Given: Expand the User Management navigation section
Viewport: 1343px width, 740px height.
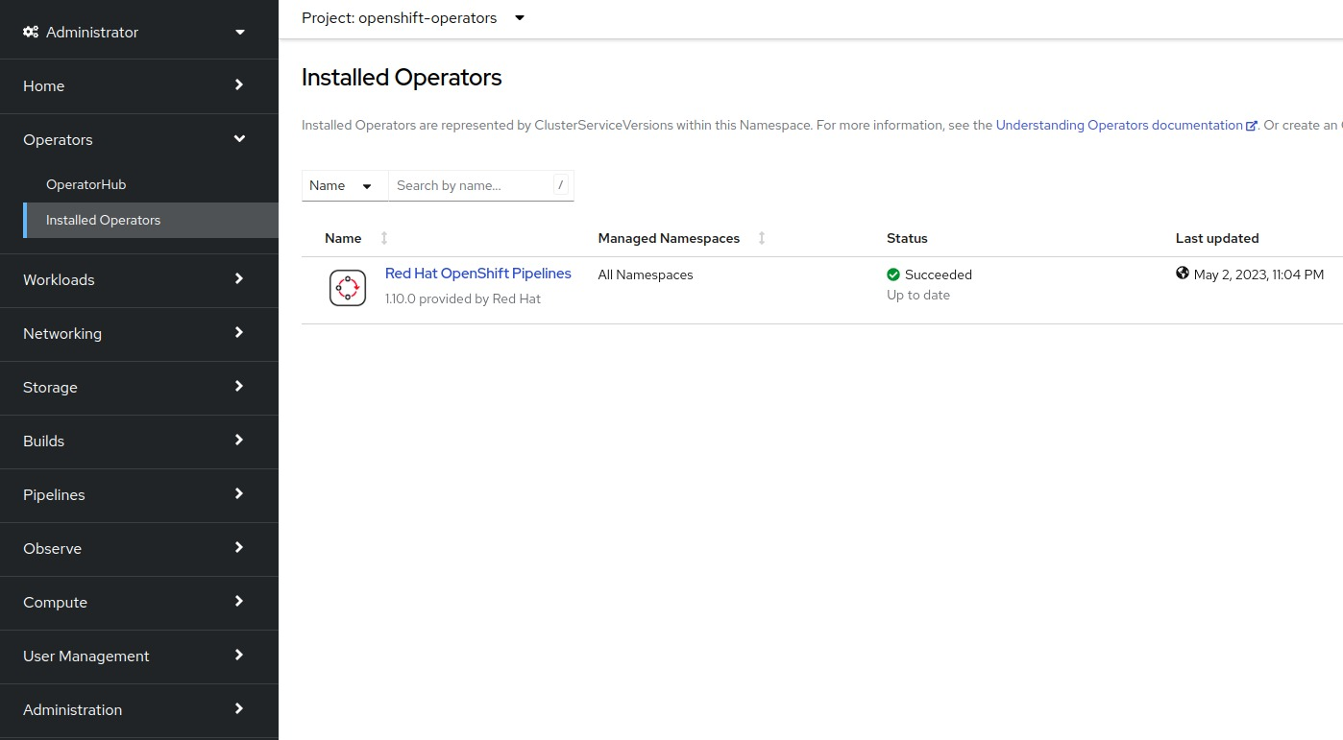Looking at the screenshot, I should 139,656.
